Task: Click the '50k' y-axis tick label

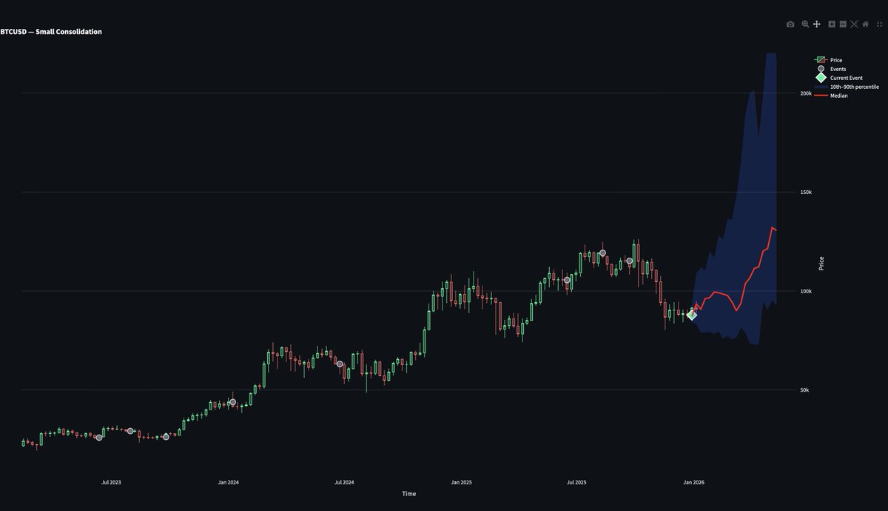Action: point(805,390)
